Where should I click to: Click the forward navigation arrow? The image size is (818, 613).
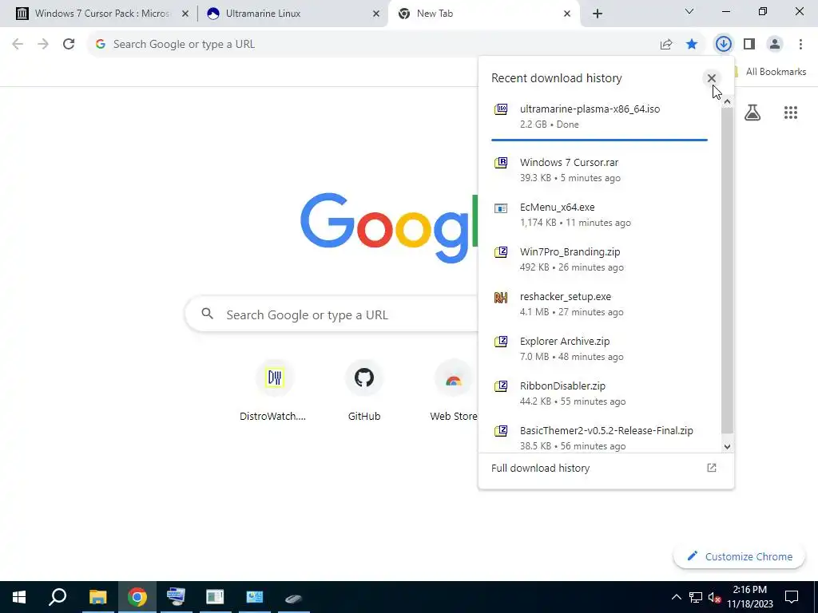(x=43, y=45)
